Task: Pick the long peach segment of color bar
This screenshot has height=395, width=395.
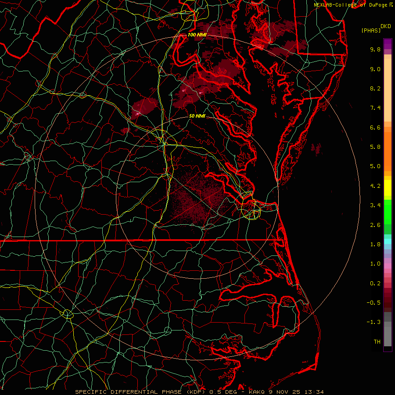Action: [388, 91]
